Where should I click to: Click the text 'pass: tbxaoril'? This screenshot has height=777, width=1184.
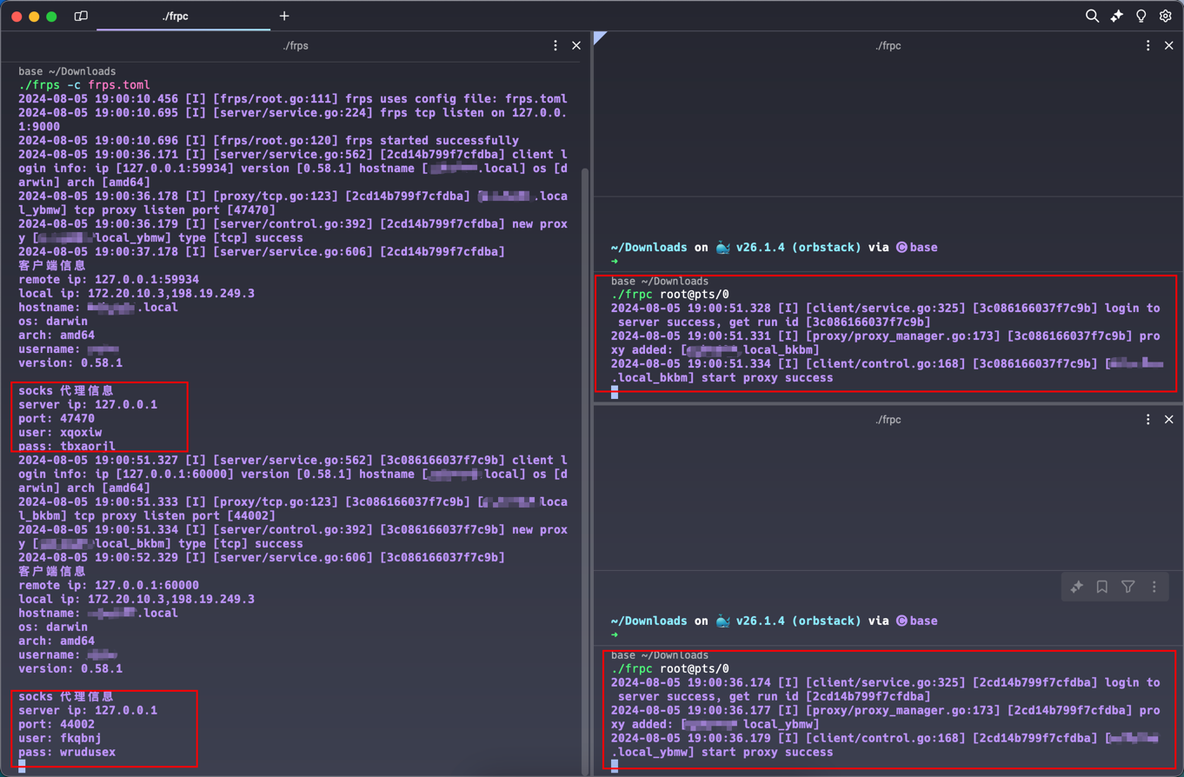(x=67, y=446)
